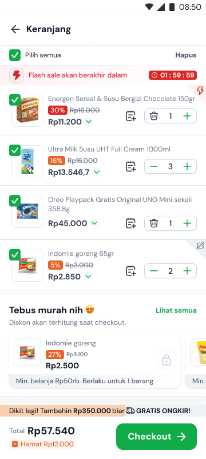Viewport: 206px width, 459px height.
Task: Remove Oreo Playpack using trash icon
Action: point(154,223)
